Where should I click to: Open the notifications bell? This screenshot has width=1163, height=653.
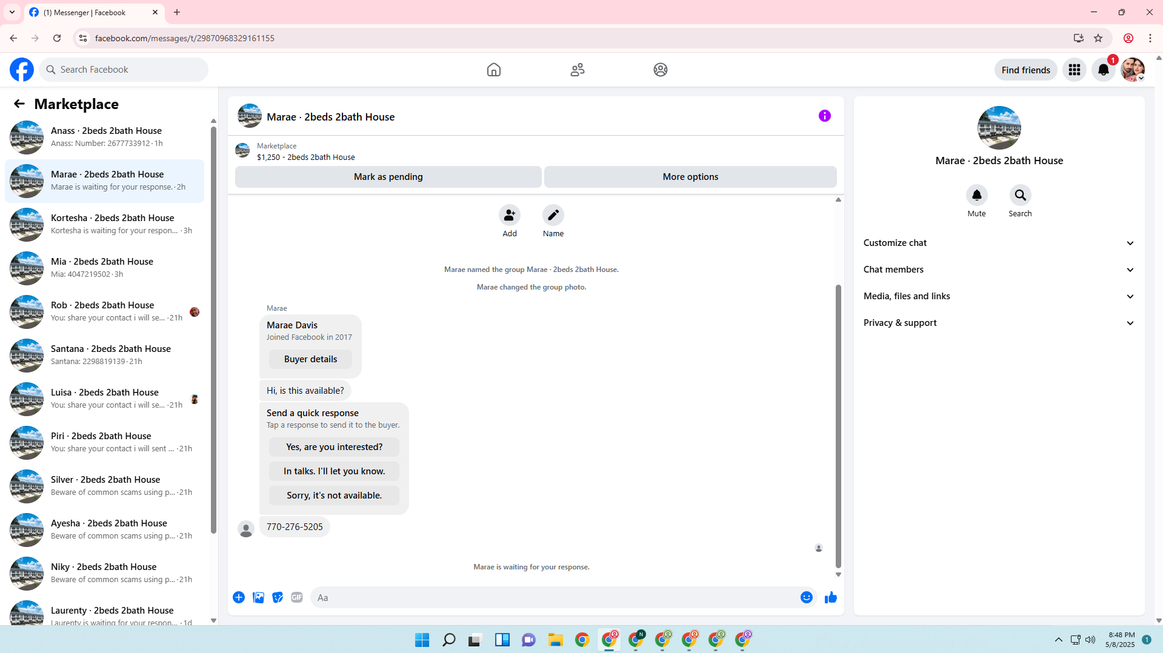pyautogui.click(x=1103, y=70)
